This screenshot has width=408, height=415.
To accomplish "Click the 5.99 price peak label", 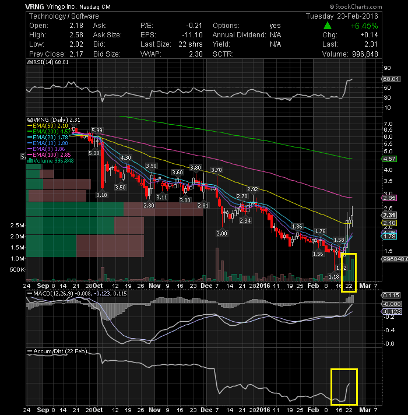I will [x=97, y=130].
